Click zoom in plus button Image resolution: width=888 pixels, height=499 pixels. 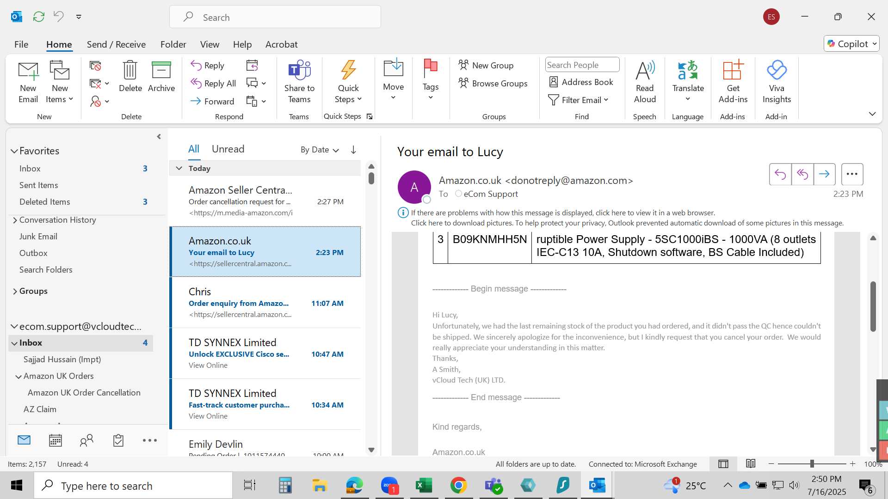click(853, 464)
